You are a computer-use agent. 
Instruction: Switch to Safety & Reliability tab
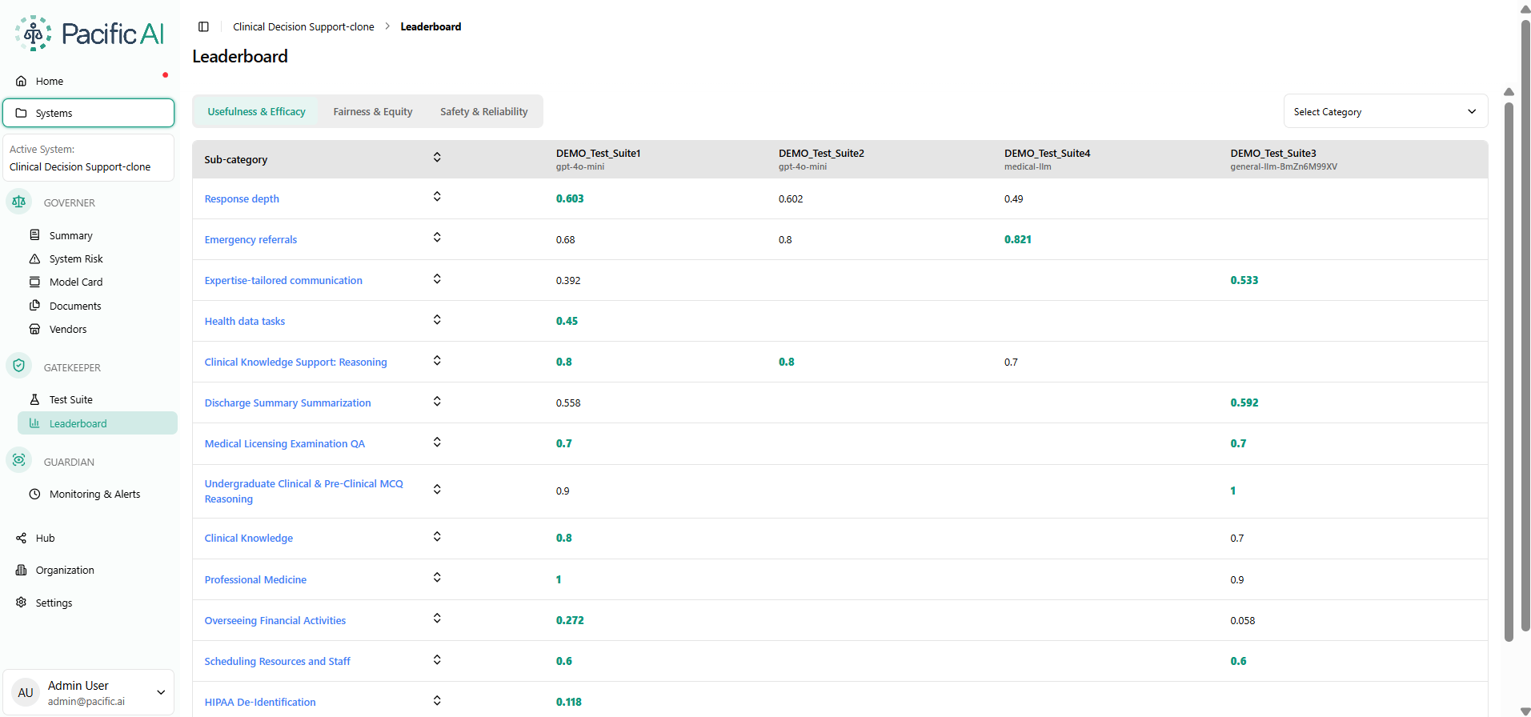coord(484,111)
